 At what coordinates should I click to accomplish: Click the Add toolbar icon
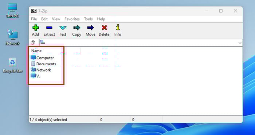35,28
